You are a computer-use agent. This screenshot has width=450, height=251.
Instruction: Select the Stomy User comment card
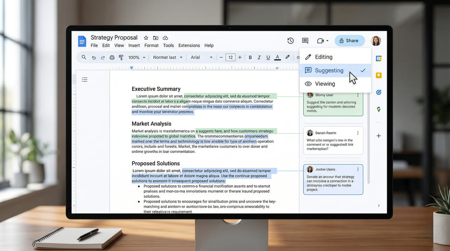[333, 104]
